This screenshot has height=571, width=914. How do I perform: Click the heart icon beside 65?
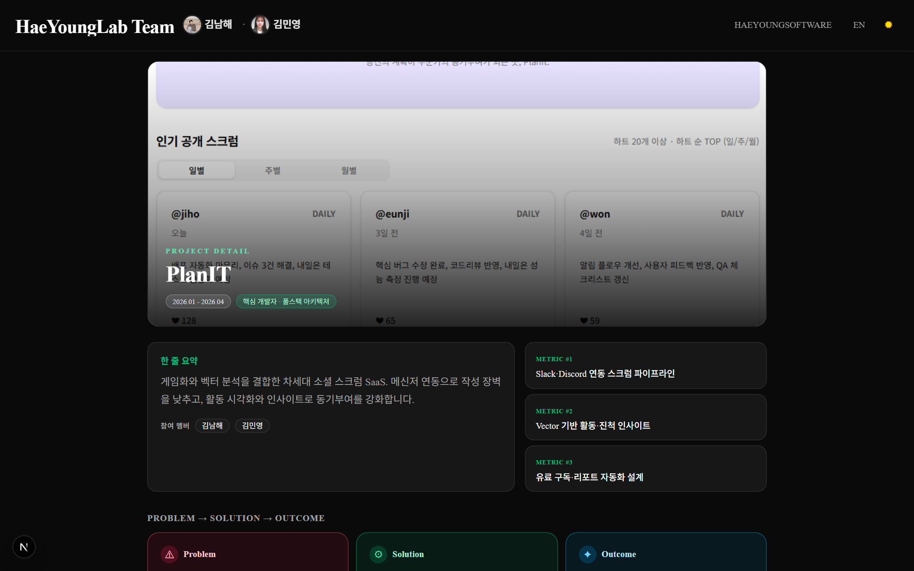(x=380, y=321)
